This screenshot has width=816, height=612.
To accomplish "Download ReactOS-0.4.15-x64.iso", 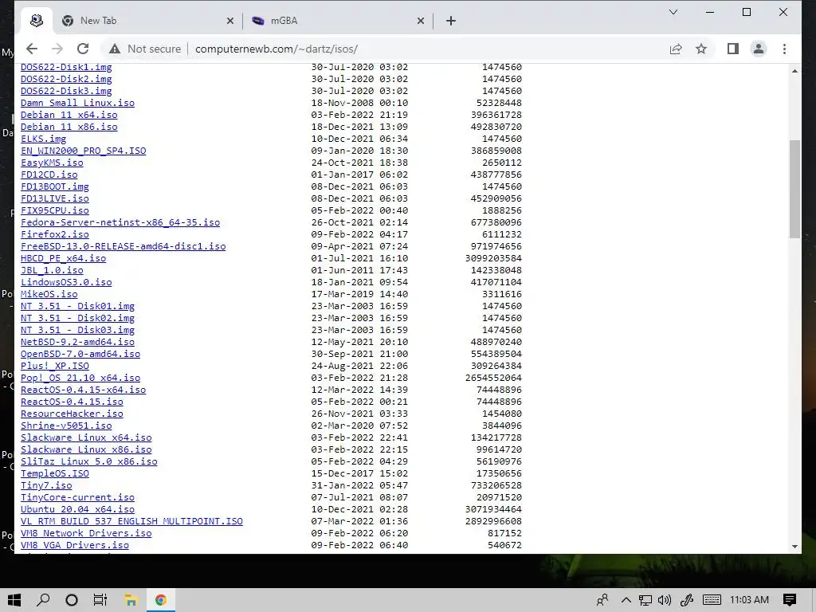I will 83,390.
